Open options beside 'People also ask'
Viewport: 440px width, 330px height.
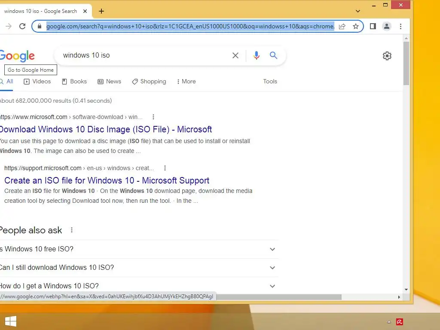tap(72, 230)
